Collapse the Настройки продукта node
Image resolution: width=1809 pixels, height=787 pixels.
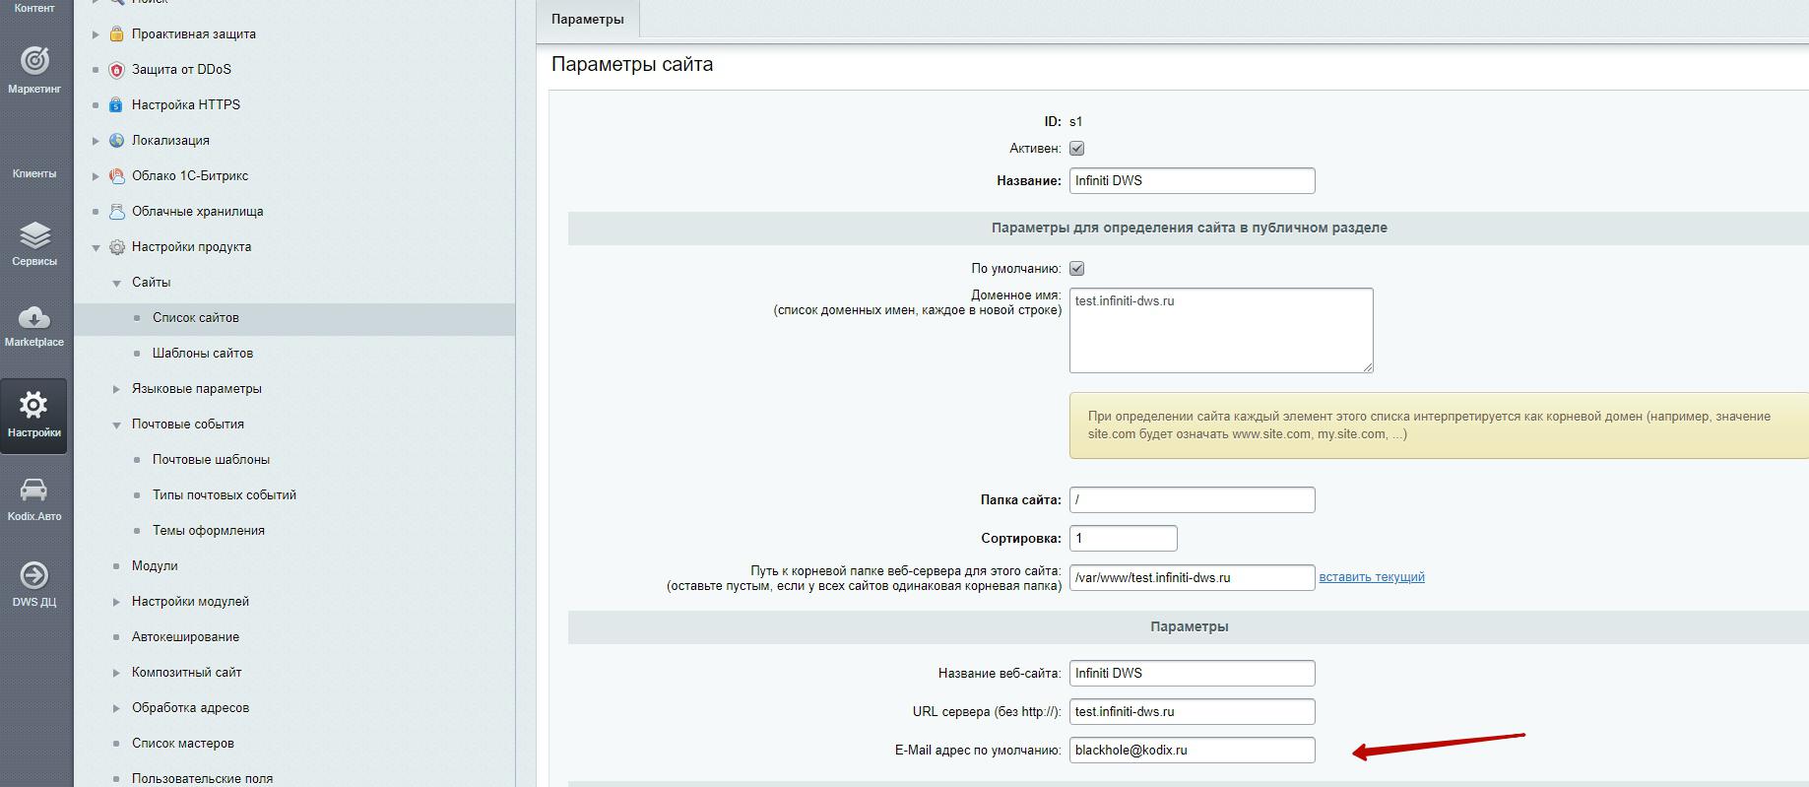96,247
